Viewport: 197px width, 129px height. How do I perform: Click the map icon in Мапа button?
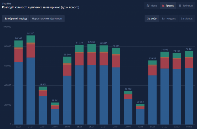(x=148, y=6)
